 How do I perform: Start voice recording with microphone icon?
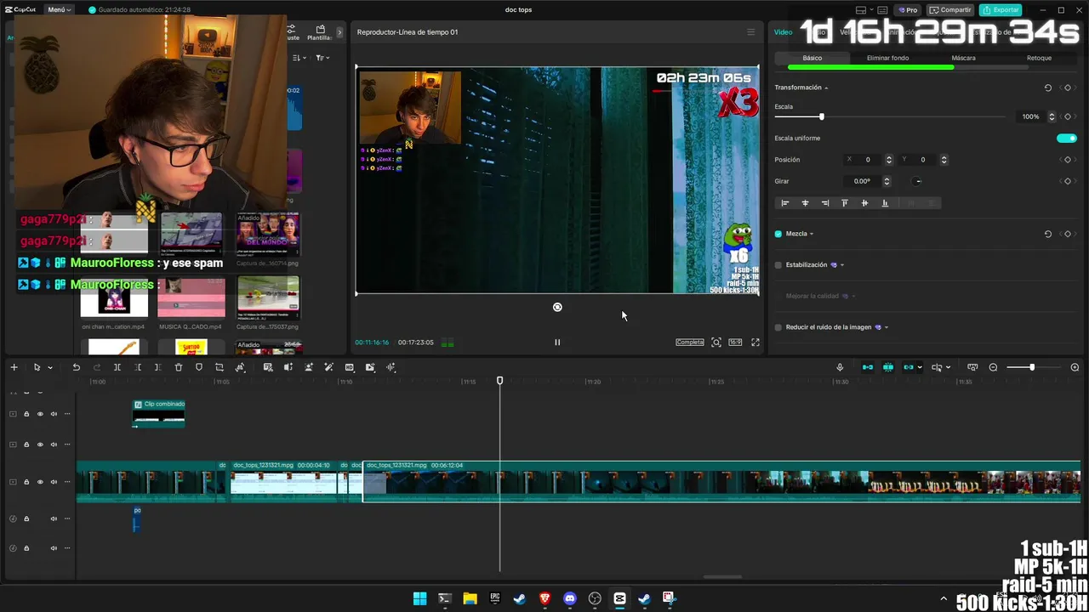coord(840,367)
